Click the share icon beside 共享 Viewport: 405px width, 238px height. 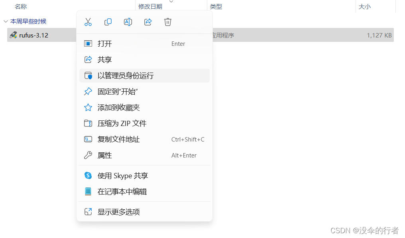point(88,60)
